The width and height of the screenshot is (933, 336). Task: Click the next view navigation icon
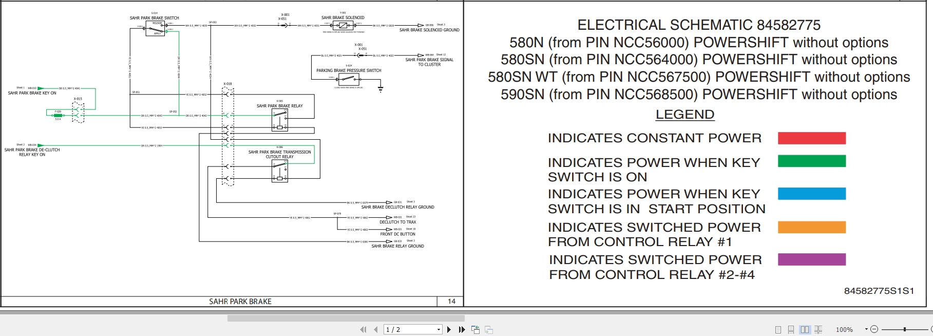click(x=489, y=330)
